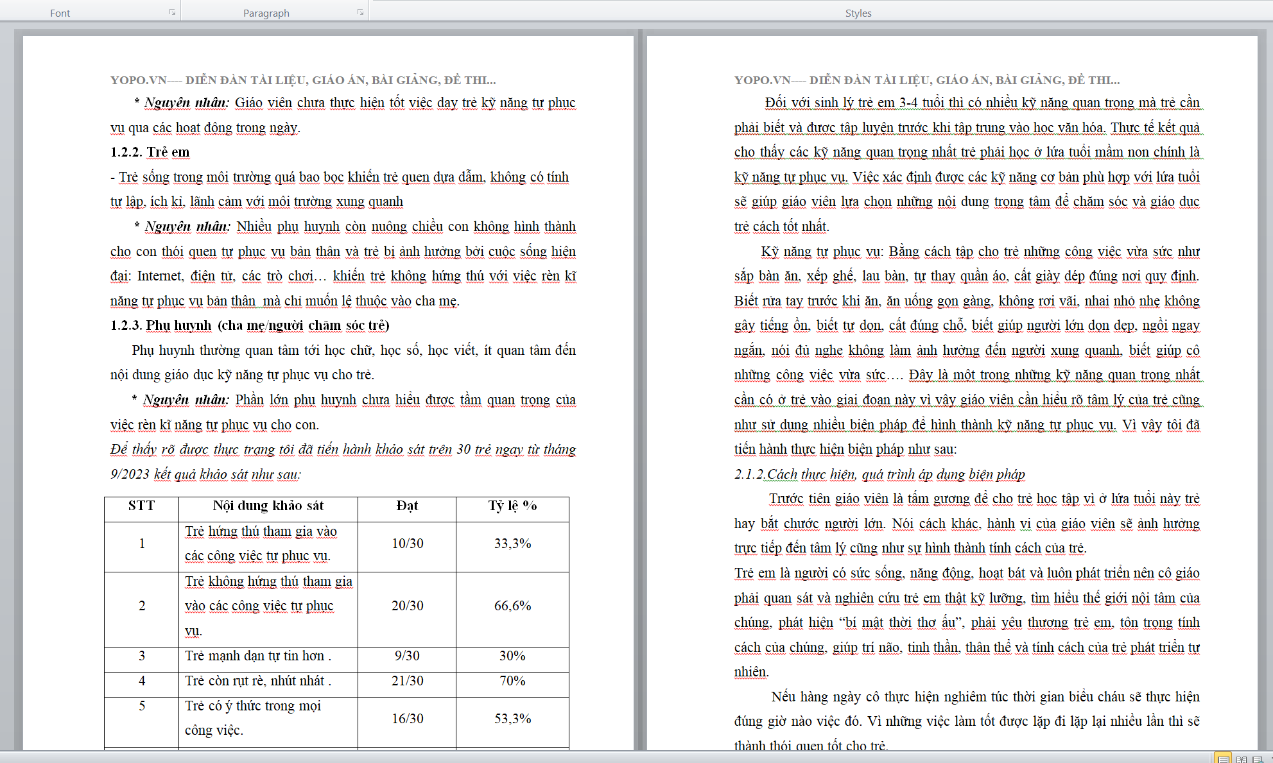
Task: Click 'Nguyên nhân:' before 'Phần lớn phụ huynh'
Action: point(186,400)
